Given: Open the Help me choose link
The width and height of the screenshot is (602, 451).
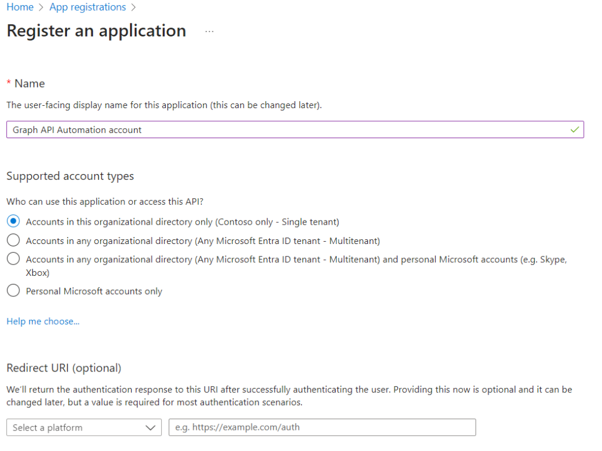Looking at the screenshot, I should pyautogui.click(x=43, y=321).
